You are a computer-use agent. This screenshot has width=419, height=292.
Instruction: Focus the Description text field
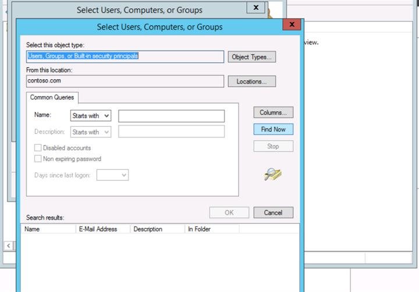(x=171, y=131)
